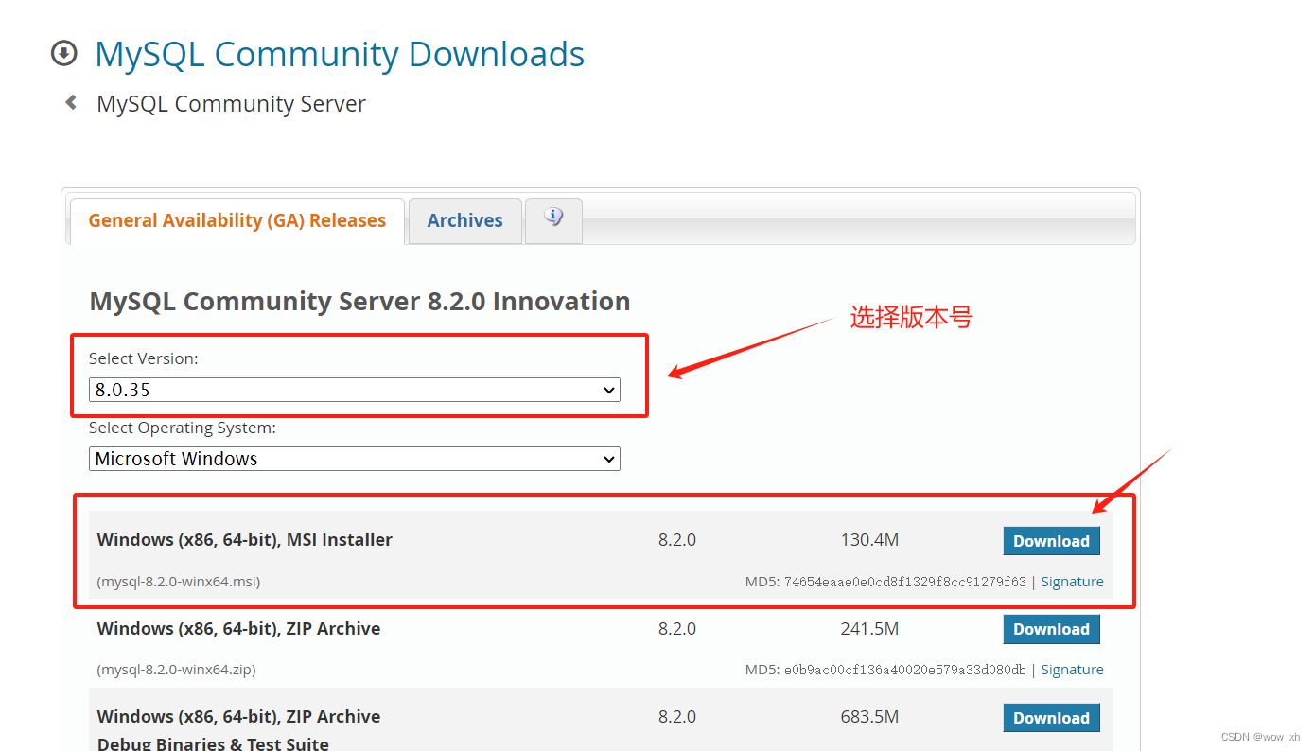This screenshot has height=751, width=1314.
Task: Open the information icon tab
Action: pos(553,219)
